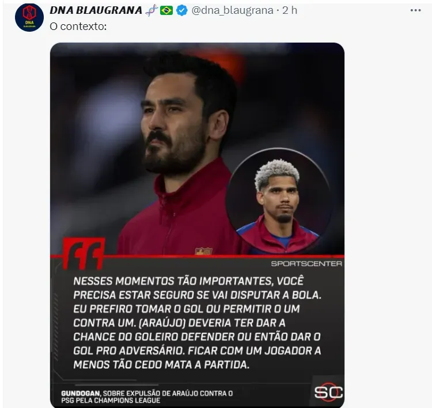Click the Barcelona crest on the jacket
Viewport: 432px width, 408px height.
(x=203, y=251)
